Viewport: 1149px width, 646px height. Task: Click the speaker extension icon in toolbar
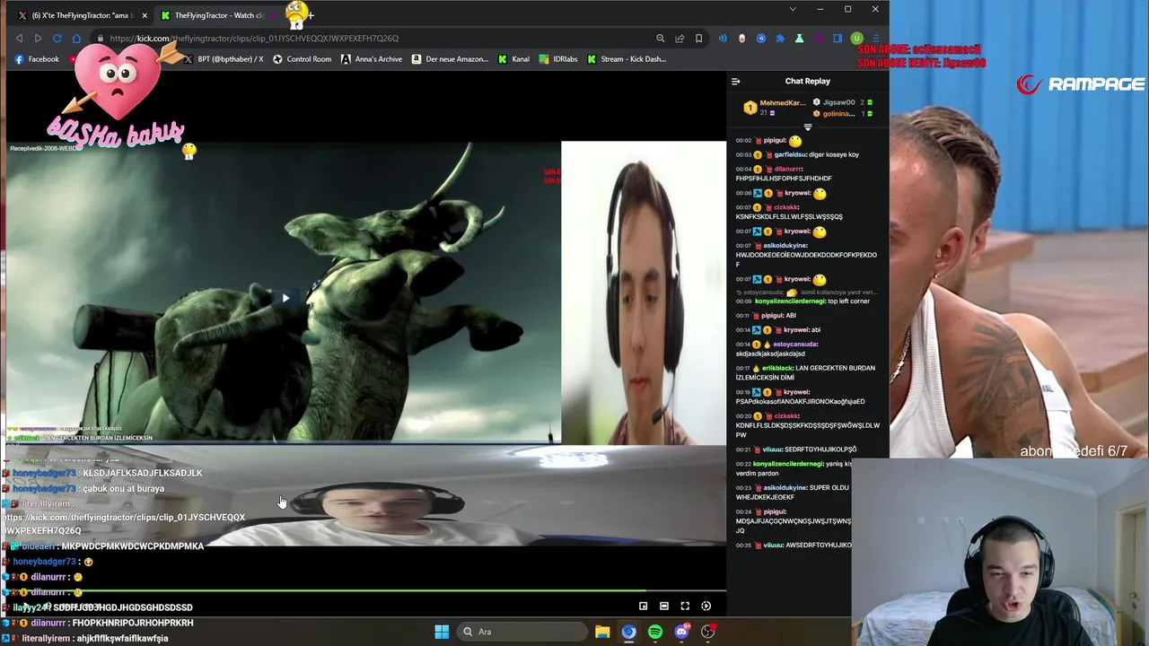[x=722, y=39]
